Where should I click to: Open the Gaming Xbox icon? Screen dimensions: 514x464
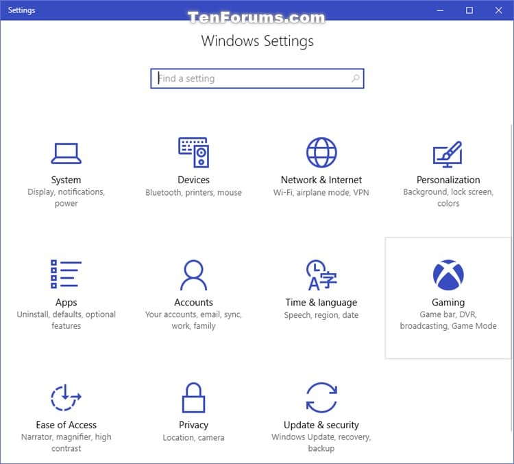tap(448, 275)
